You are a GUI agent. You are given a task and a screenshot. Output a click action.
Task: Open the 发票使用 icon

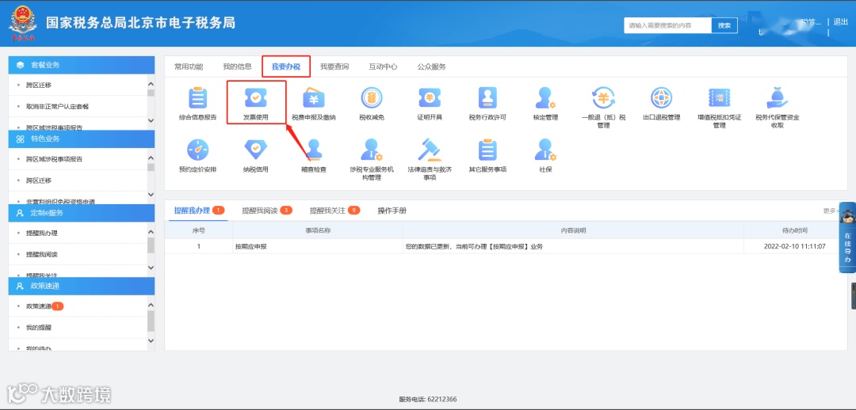pos(255,98)
